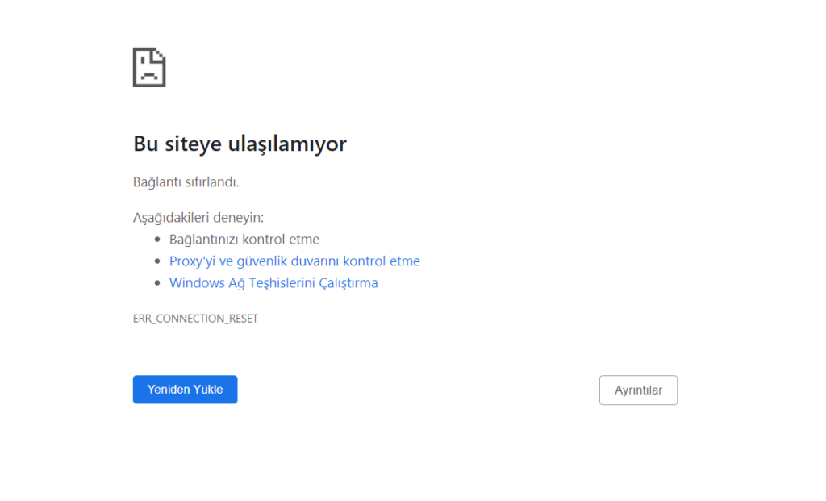Click the sad face document error icon
826x501 pixels.
pyautogui.click(x=149, y=67)
